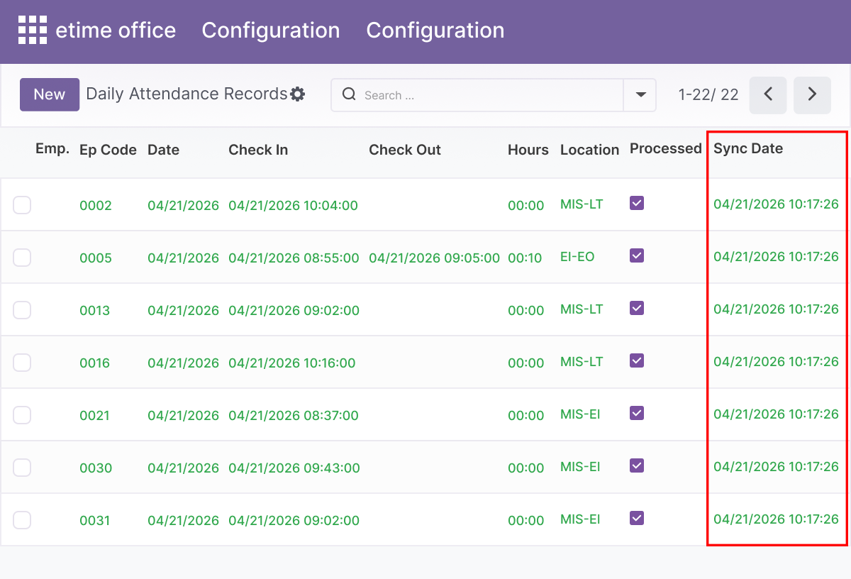Click MIS-EI location in row 0031

[x=580, y=519]
